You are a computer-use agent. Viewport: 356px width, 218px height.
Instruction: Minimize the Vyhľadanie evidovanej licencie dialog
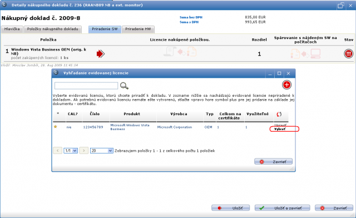[270, 73]
